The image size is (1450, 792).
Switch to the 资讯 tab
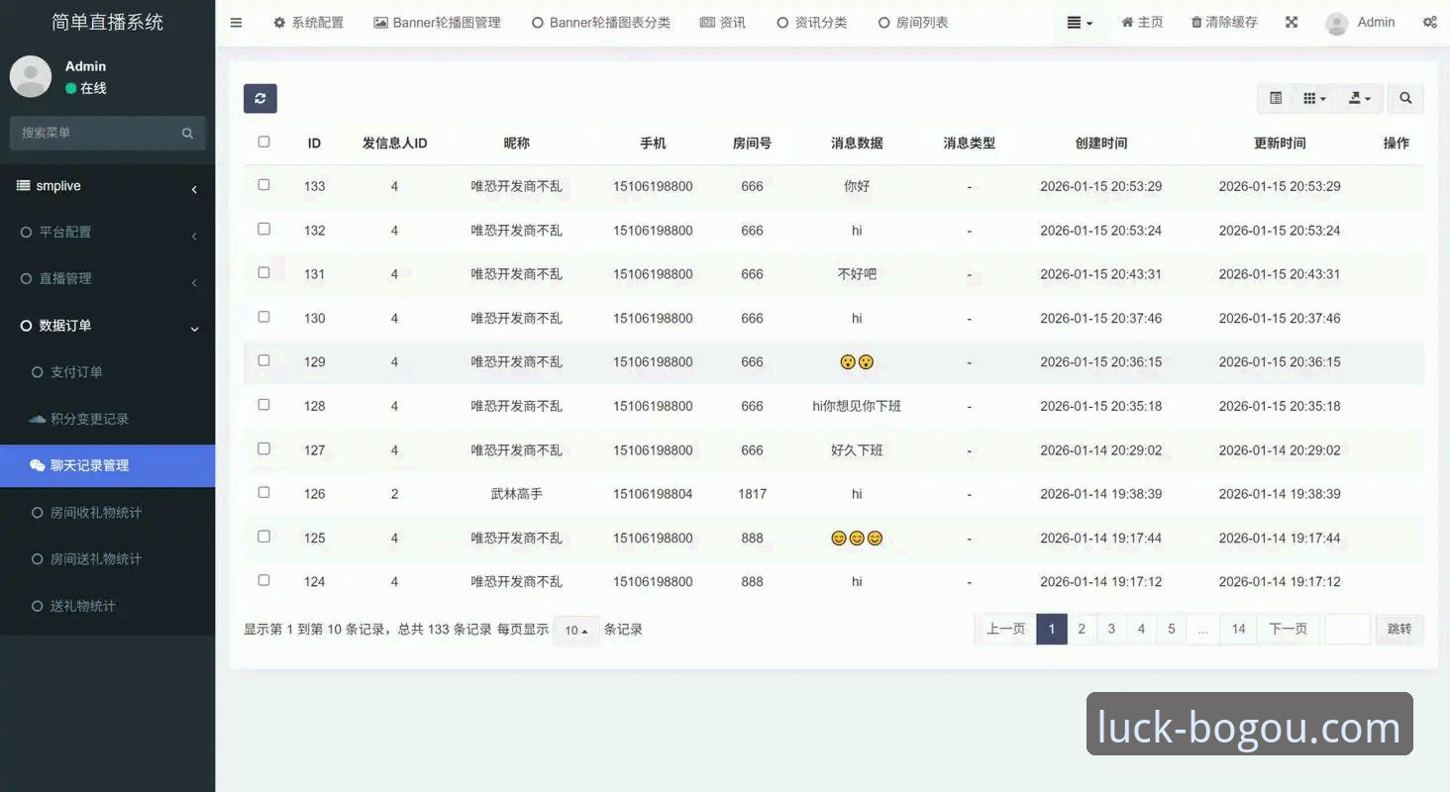pyautogui.click(x=723, y=23)
